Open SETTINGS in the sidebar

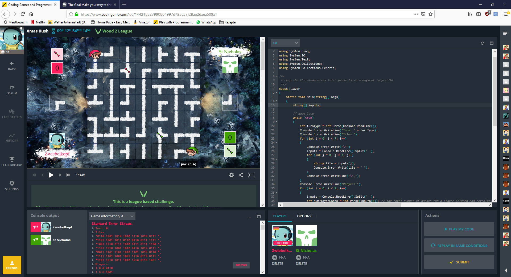click(12, 186)
